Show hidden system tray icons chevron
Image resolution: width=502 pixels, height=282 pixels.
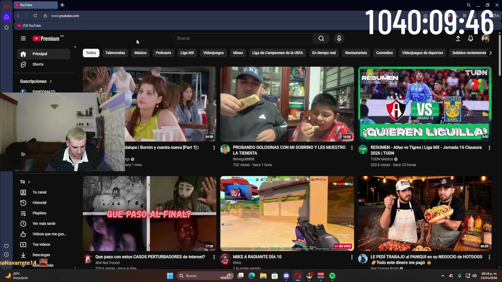point(443,276)
